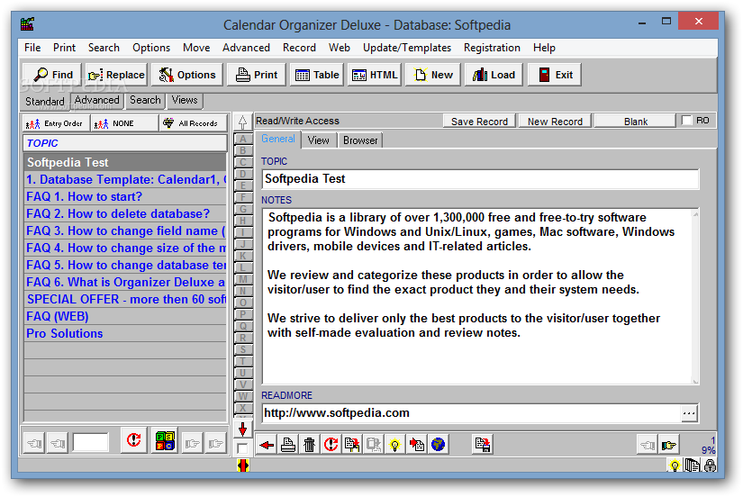Click the trash can delete record icon
Image resolution: width=743 pixels, height=497 pixels.
[x=309, y=445]
